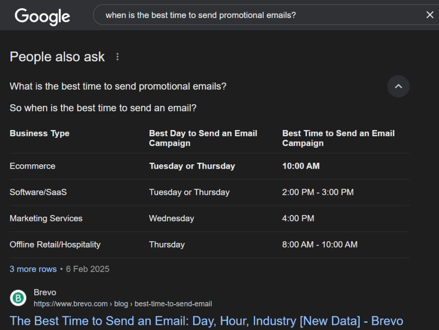This screenshot has width=439, height=330.
Task: Click the question 'What is the best time to send promotional emails?'
Action: tap(118, 86)
